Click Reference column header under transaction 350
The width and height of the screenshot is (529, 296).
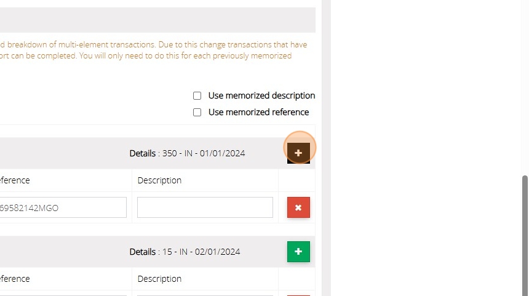coord(15,180)
